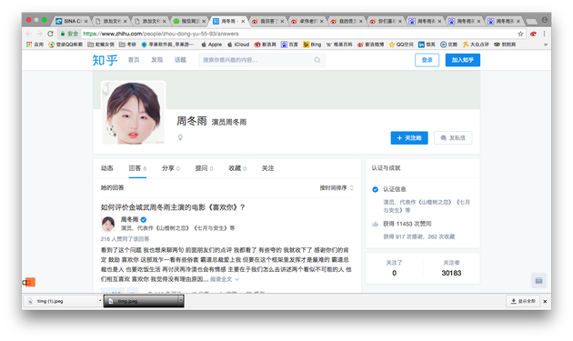
Task: Open the 优酷 bookmark
Action: tap(448, 45)
